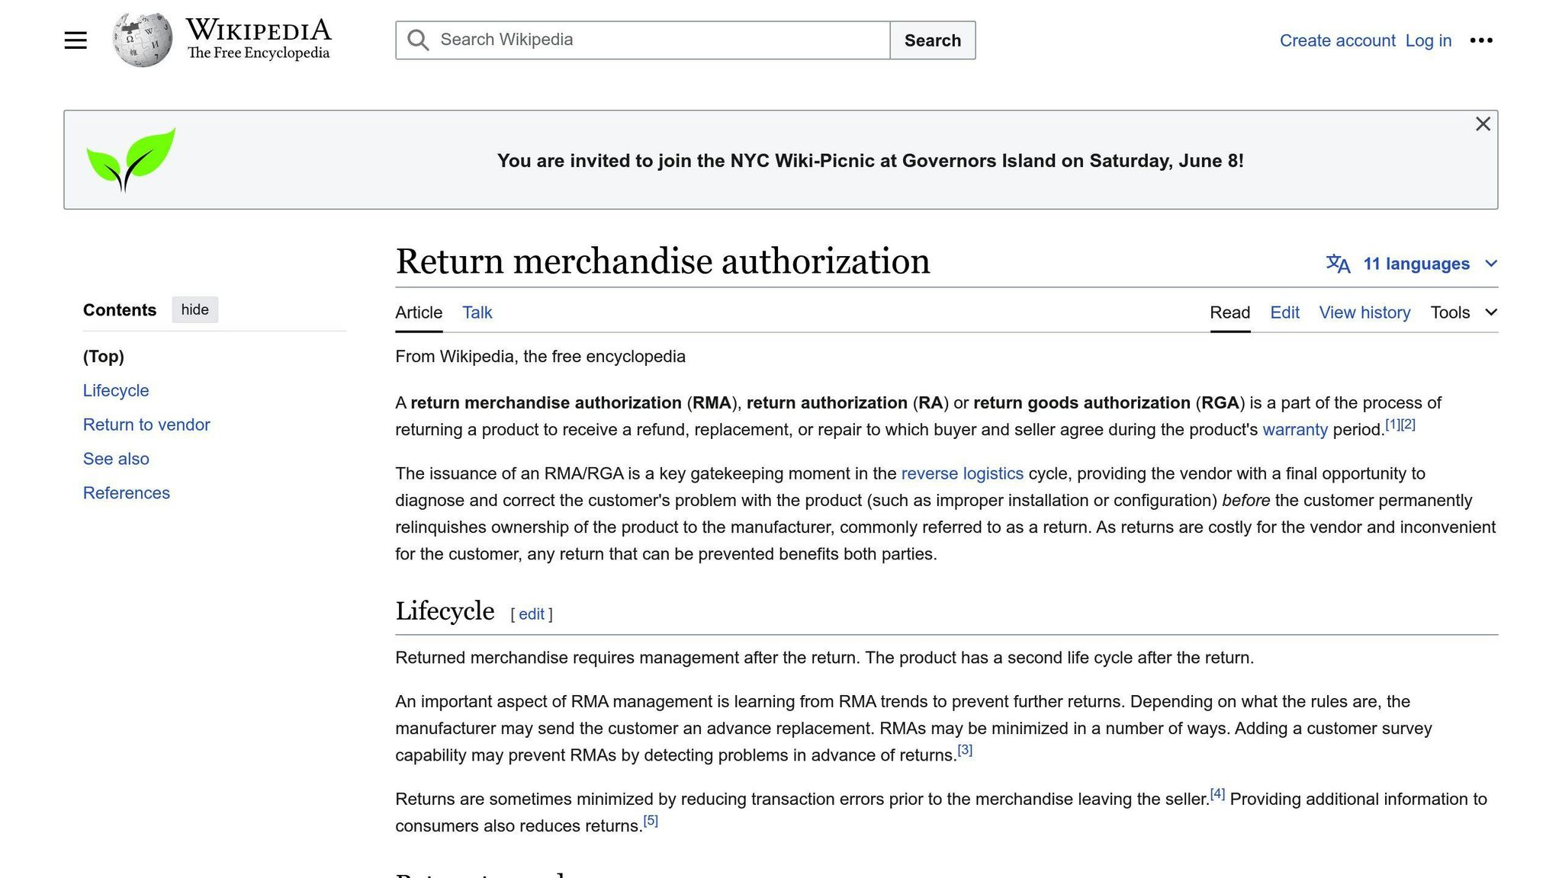Dismiss the Wiki-Picnic banner
Viewport: 1562px width, 878px height.
click(x=1482, y=124)
